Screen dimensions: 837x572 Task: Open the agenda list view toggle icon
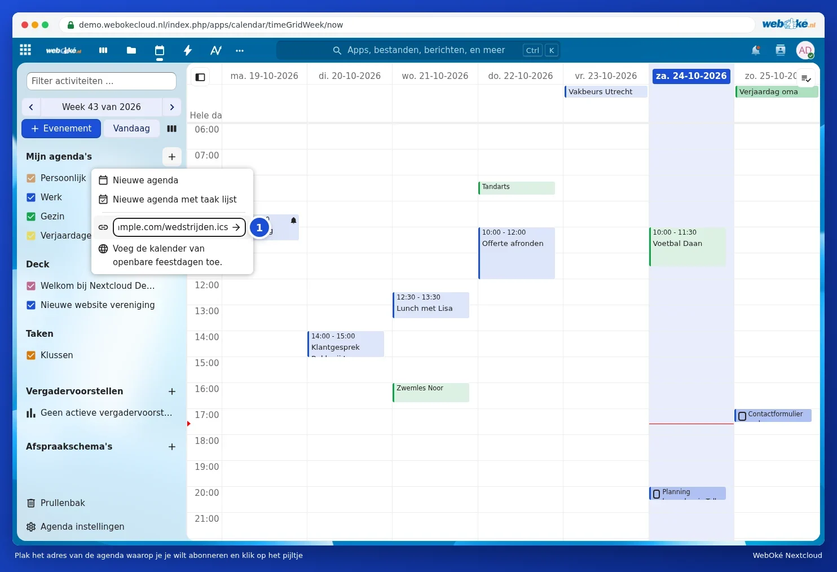pos(806,78)
